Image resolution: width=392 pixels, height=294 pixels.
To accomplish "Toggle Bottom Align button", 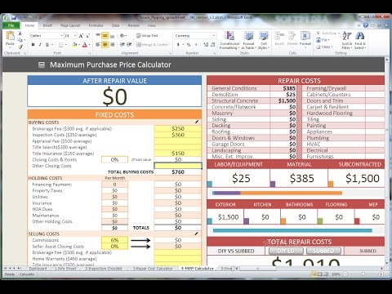I will 112,36.
